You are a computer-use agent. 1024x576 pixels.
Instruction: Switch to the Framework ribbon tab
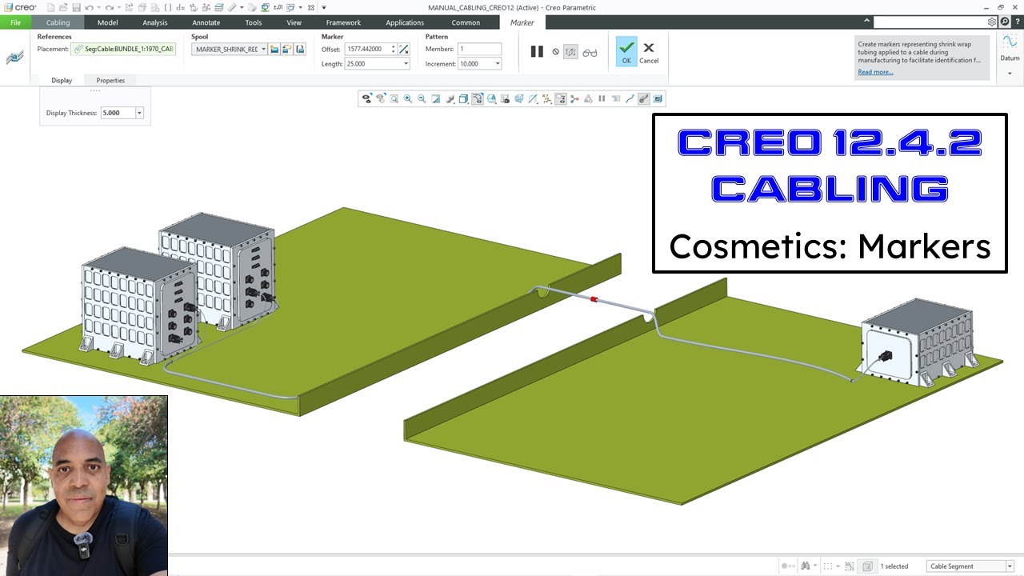point(343,22)
